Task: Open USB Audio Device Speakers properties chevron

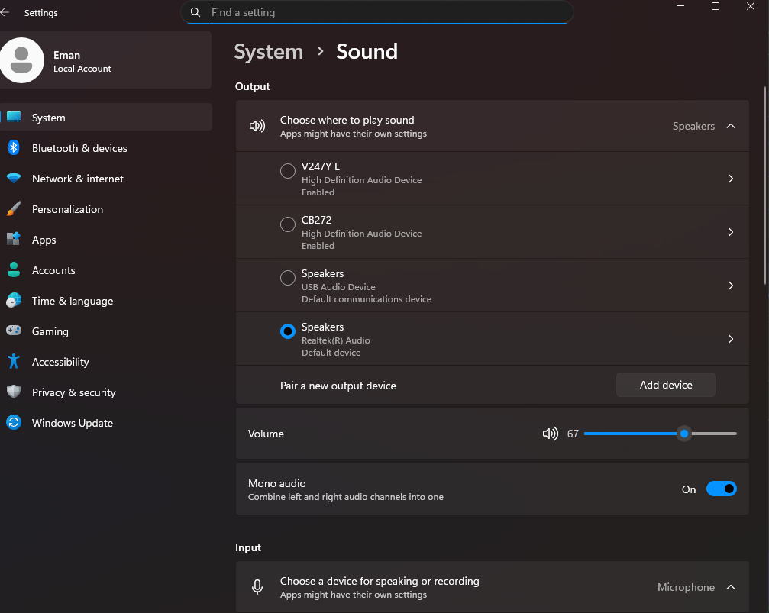Action: (x=731, y=286)
